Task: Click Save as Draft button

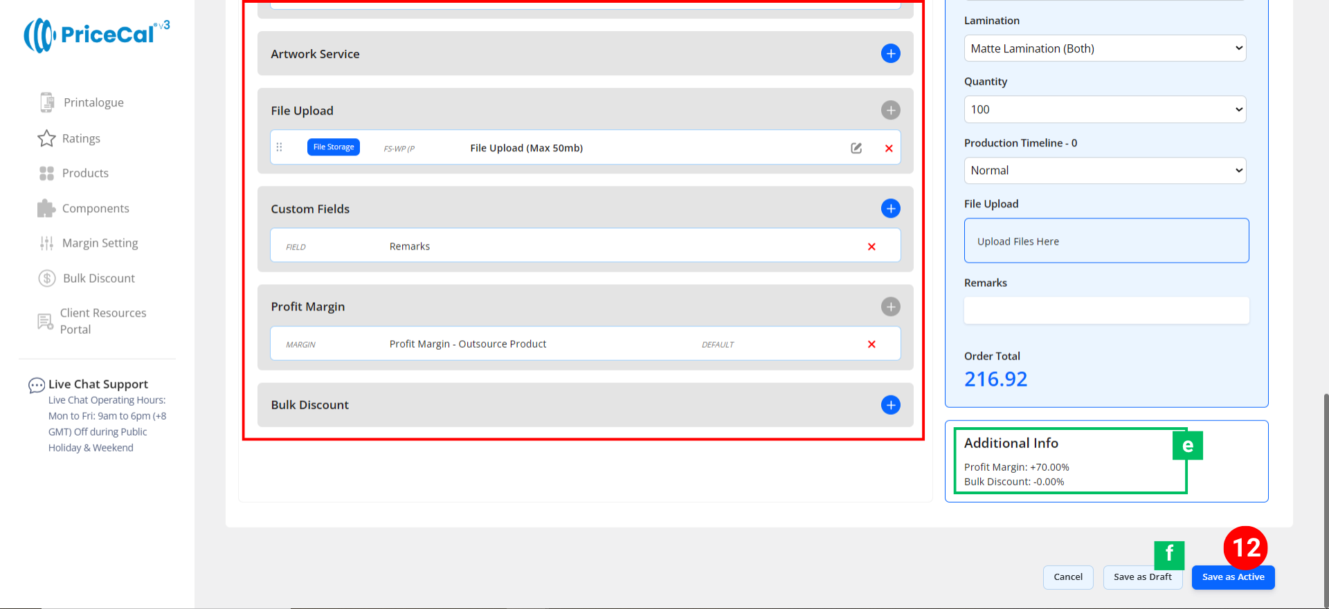Action: point(1142,577)
